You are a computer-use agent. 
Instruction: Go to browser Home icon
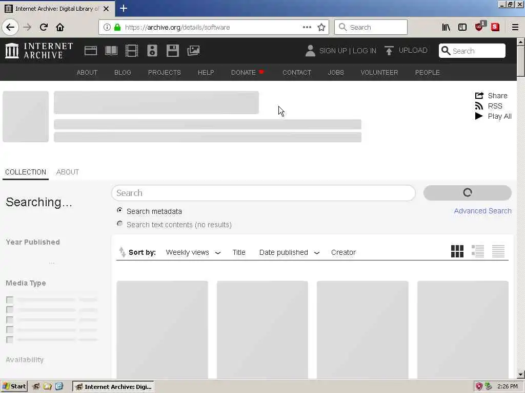[60, 27]
